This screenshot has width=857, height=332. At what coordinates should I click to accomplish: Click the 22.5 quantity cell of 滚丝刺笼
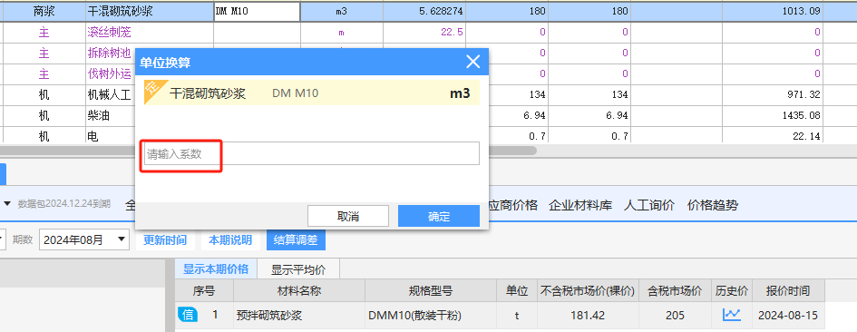(424, 33)
